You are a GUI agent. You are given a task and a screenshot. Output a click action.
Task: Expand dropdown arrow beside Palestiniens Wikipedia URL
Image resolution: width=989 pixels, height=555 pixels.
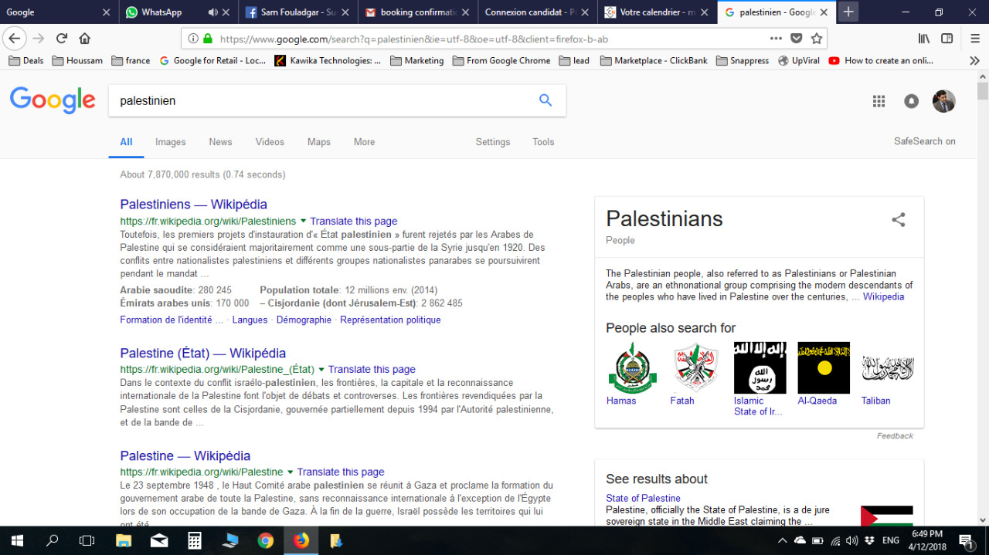coord(303,221)
